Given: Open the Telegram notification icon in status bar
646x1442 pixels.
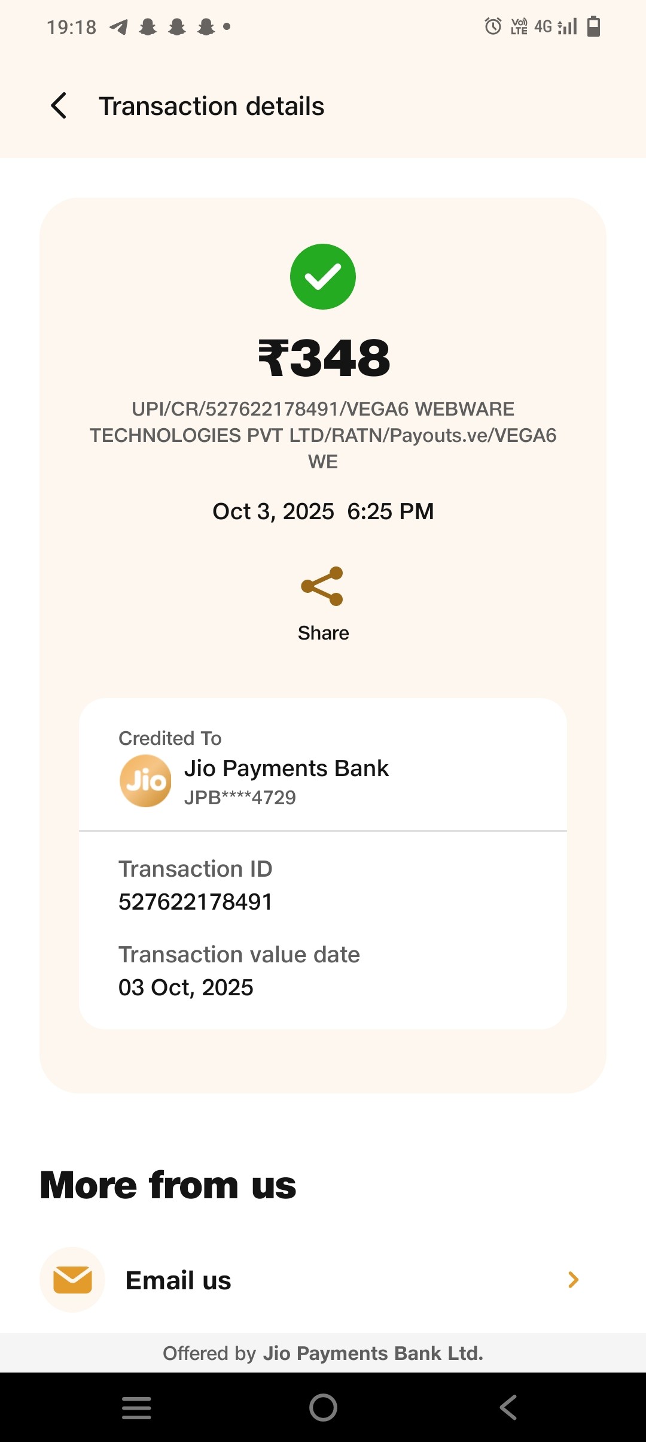Looking at the screenshot, I should point(118,27).
